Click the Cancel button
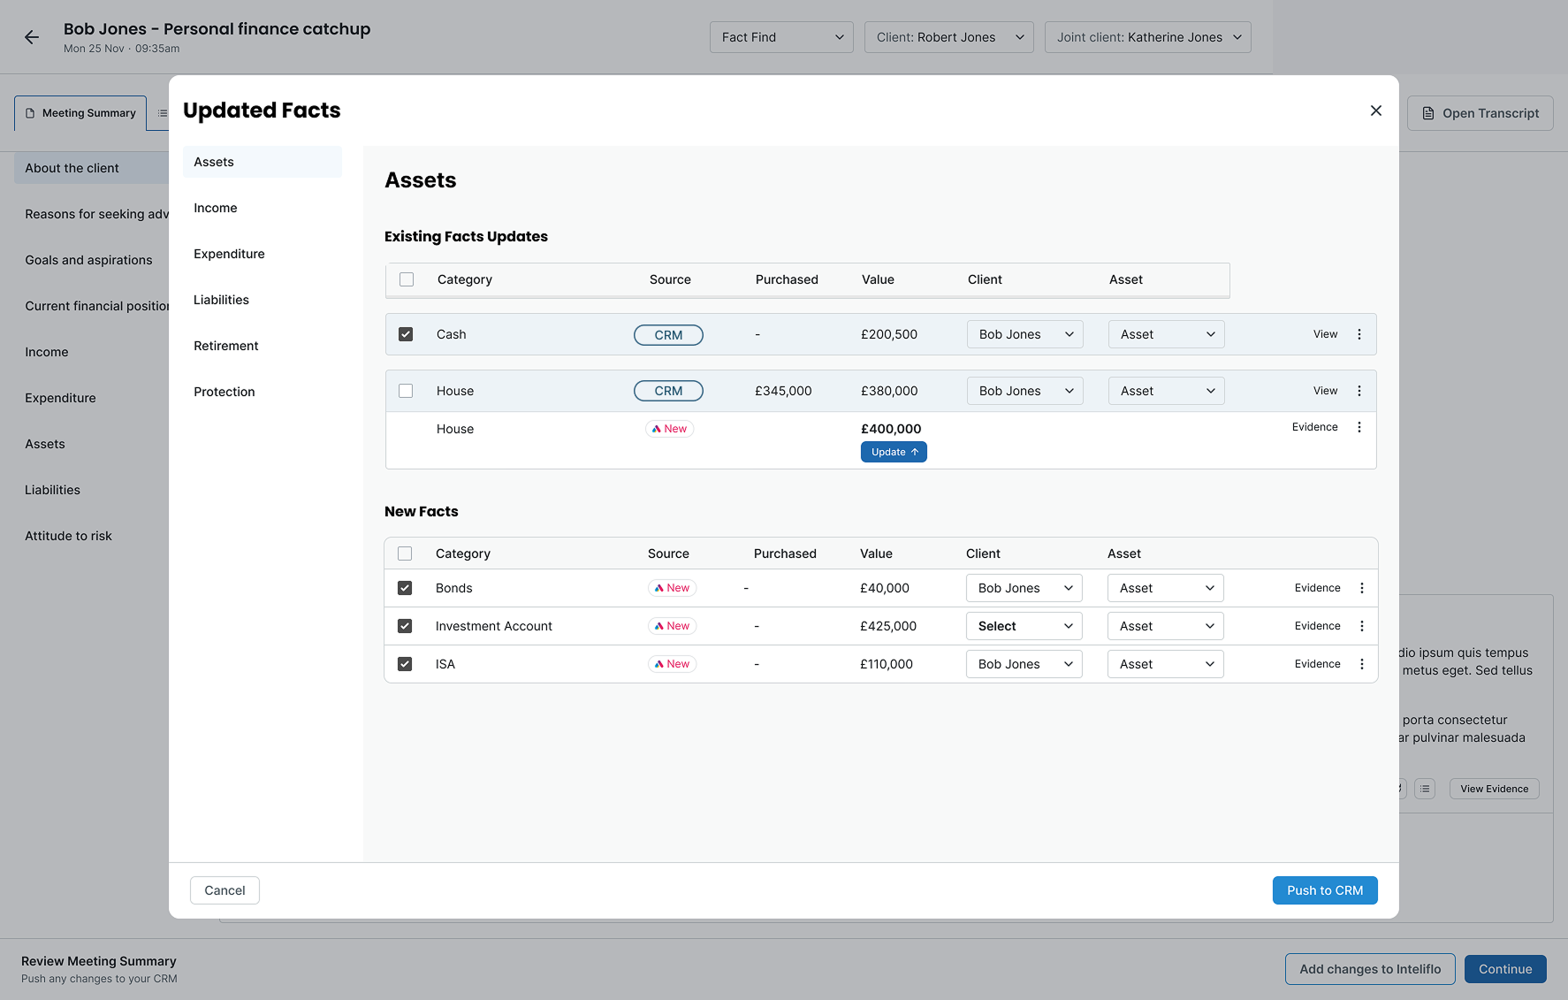1568x1000 pixels. point(225,890)
